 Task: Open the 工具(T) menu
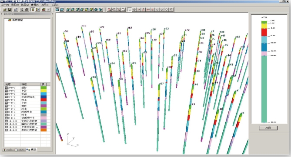[x=55, y=5]
